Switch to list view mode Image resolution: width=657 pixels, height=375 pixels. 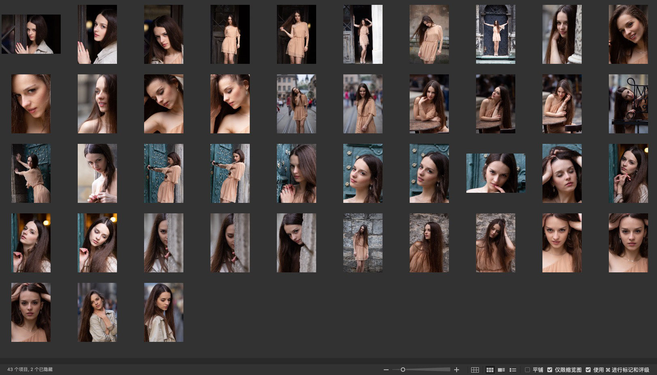pos(512,370)
